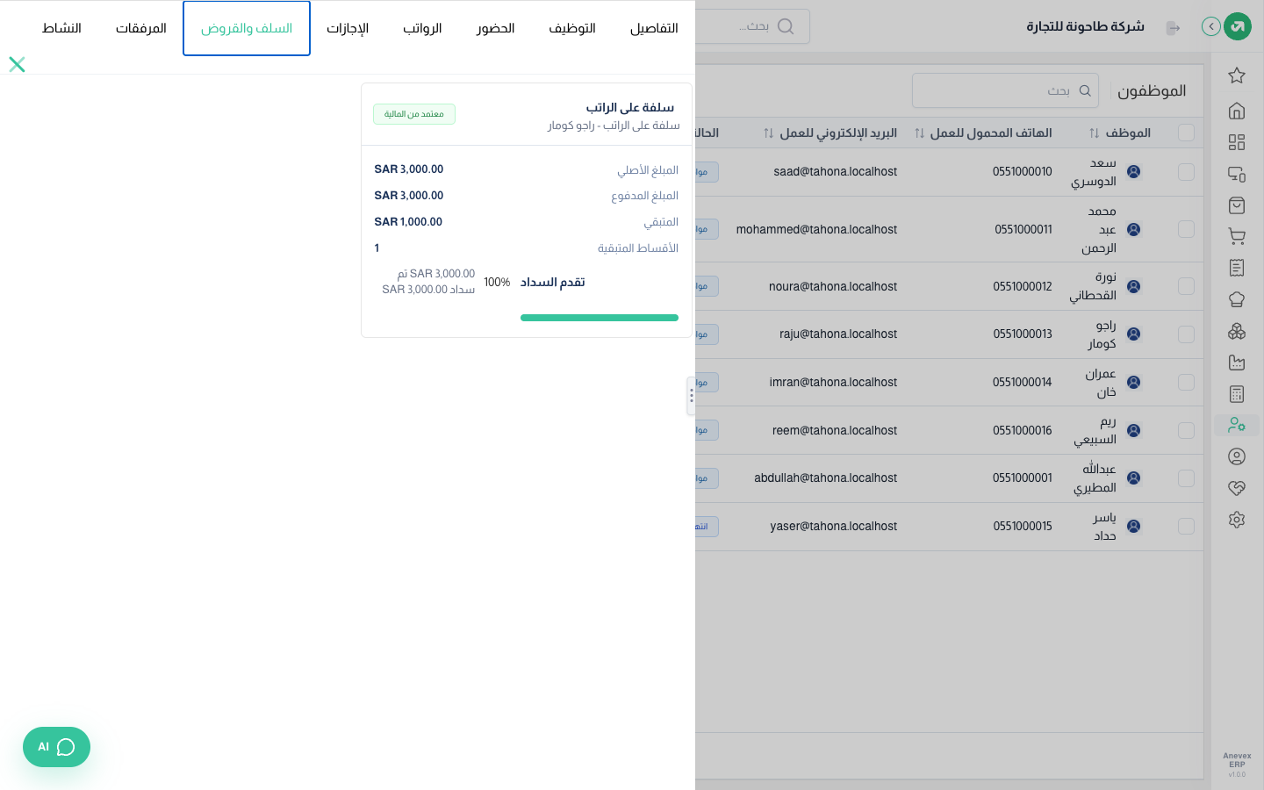Open the monitor devices icon in sidebar
The image size is (1264, 790).
(x=1237, y=174)
